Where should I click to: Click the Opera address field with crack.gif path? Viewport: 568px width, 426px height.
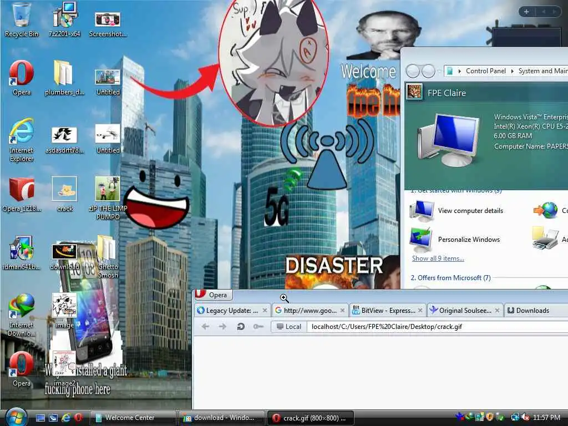438,326
